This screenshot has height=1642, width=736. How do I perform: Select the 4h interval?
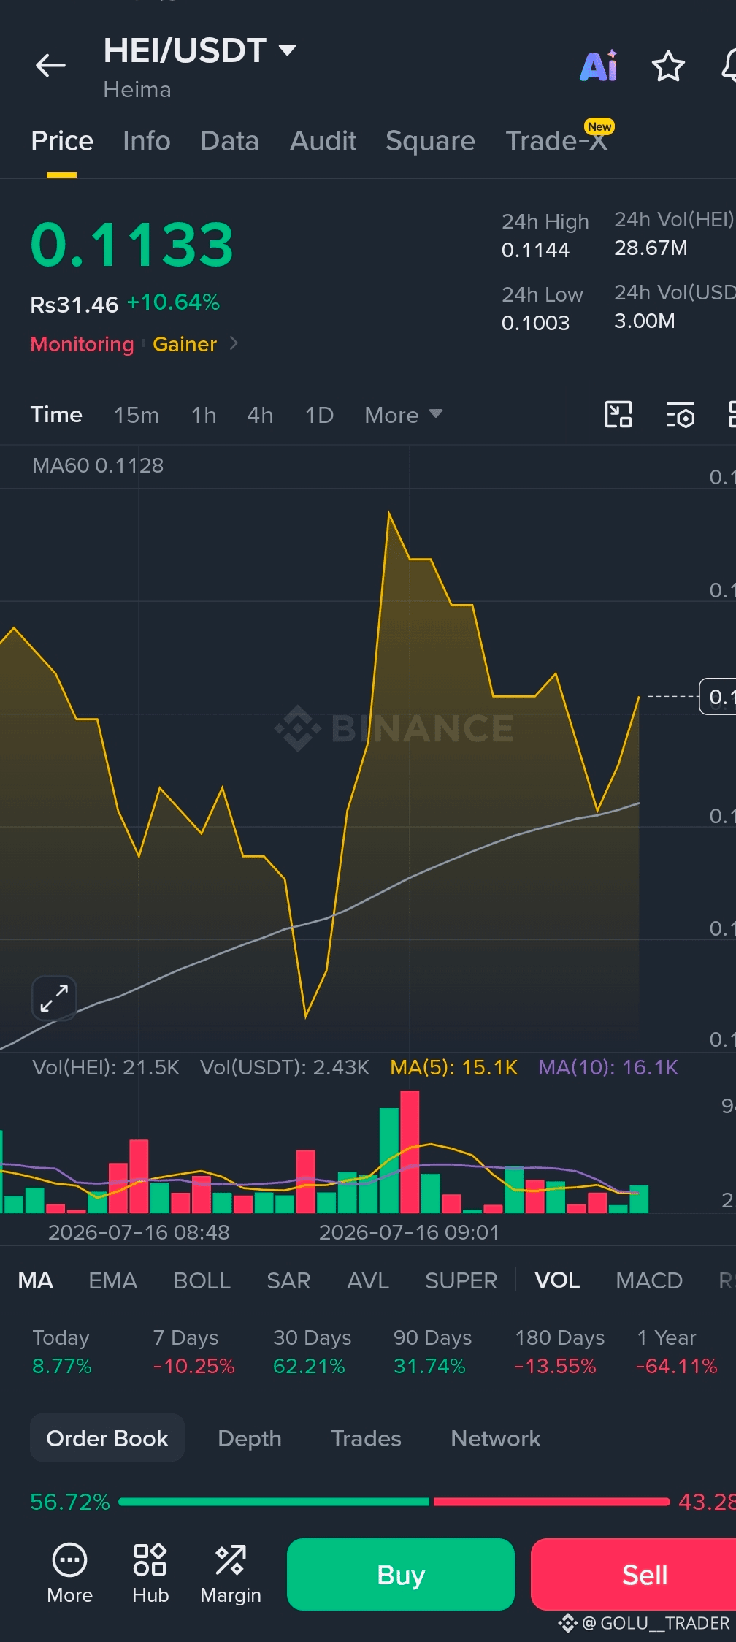[260, 415]
